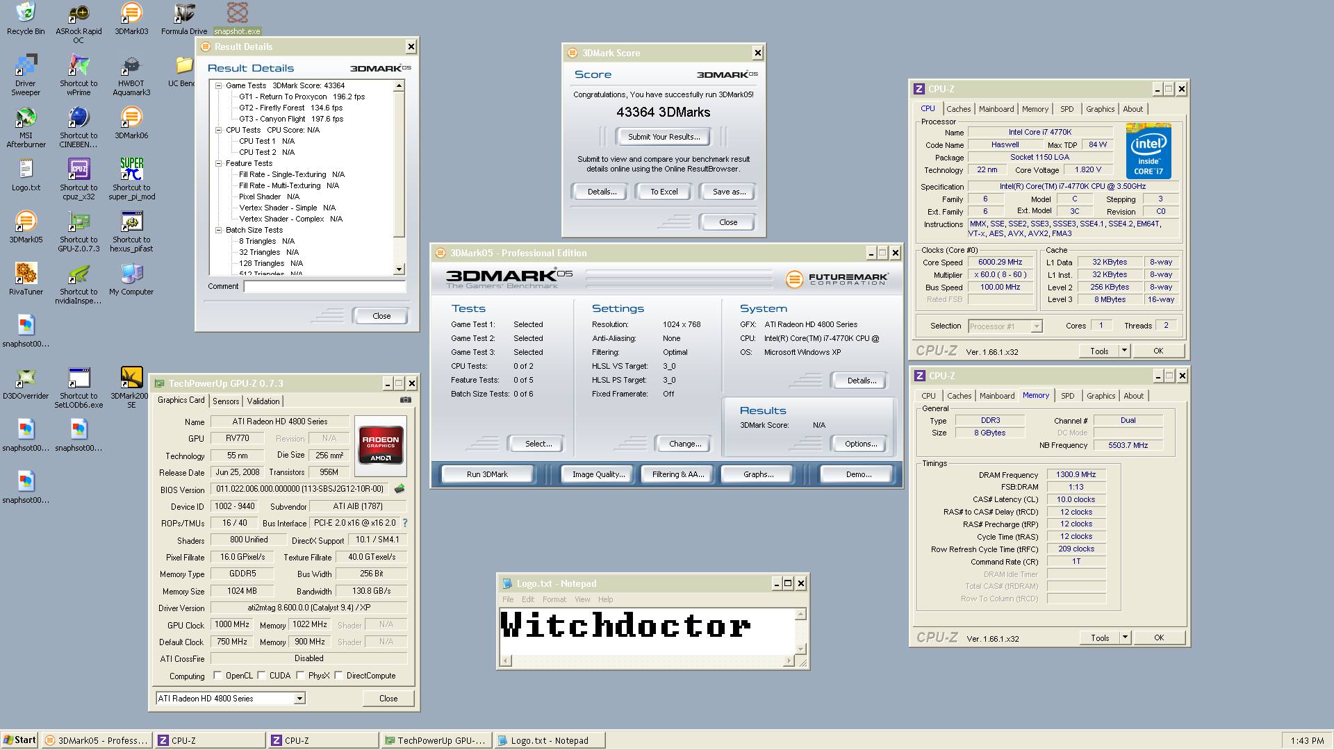Collapse the CPU Tests tree node
The image size is (1334, 750).
click(x=218, y=130)
